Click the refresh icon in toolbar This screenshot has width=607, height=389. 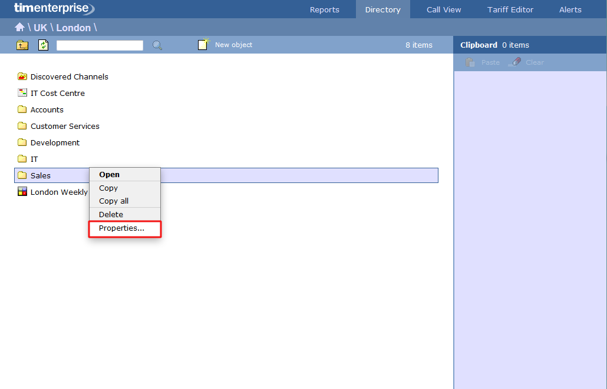(43, 45)
